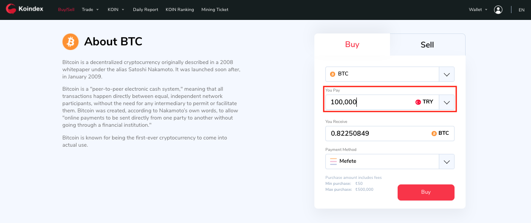Expand the Wallet dropdown menu
This screenshot has height=223, width=531.
[x=478, y=10]
